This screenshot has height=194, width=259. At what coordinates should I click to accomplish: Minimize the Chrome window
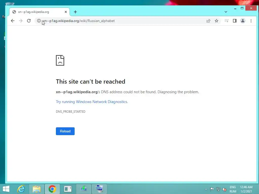pos(235,8)
